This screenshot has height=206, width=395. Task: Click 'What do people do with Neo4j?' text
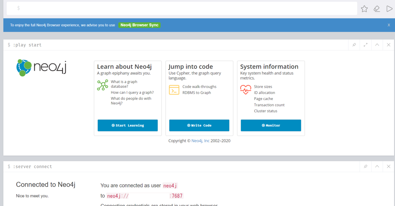coord(131,101)
